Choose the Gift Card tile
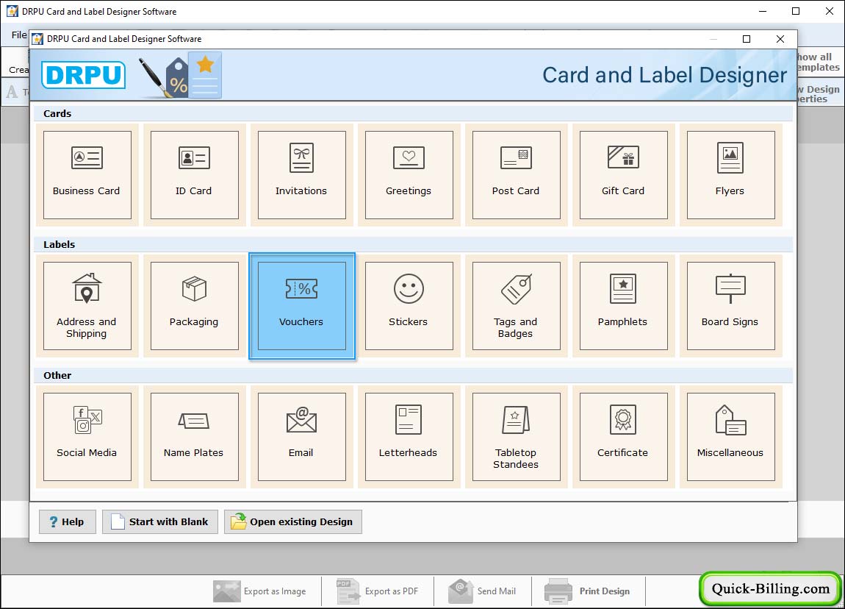 coord(623,175)
